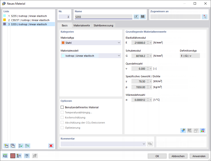Click the edit name icon beside S355 field
This screenshot has width=211, height=161.
pyautogui.click(x=136, y=17)
